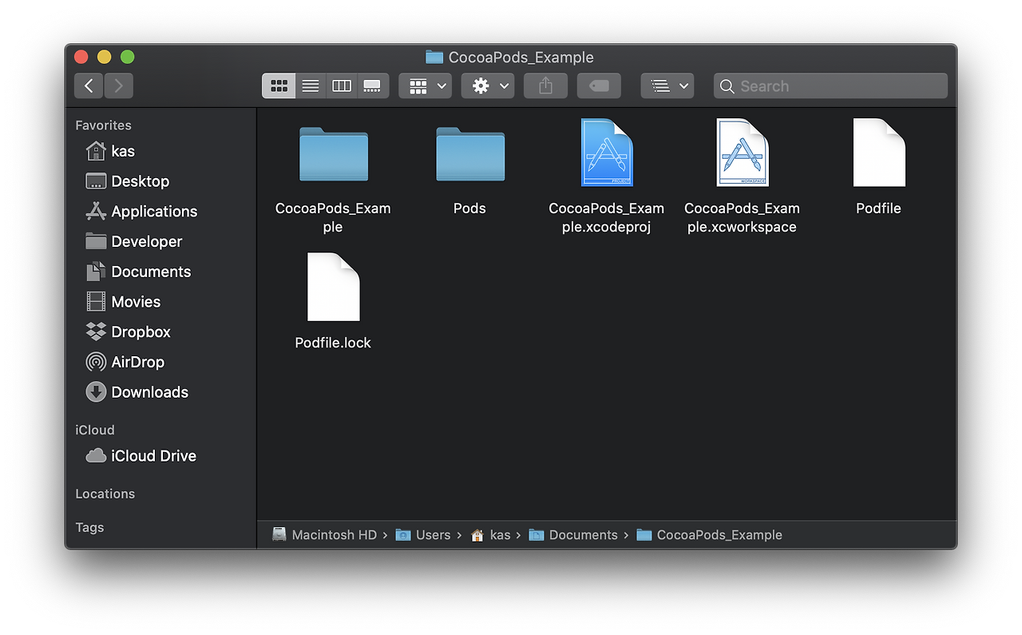Click the Locations sidebar heading
Image resolution: width=1022 pixels, height=635 pixels.
105,494
